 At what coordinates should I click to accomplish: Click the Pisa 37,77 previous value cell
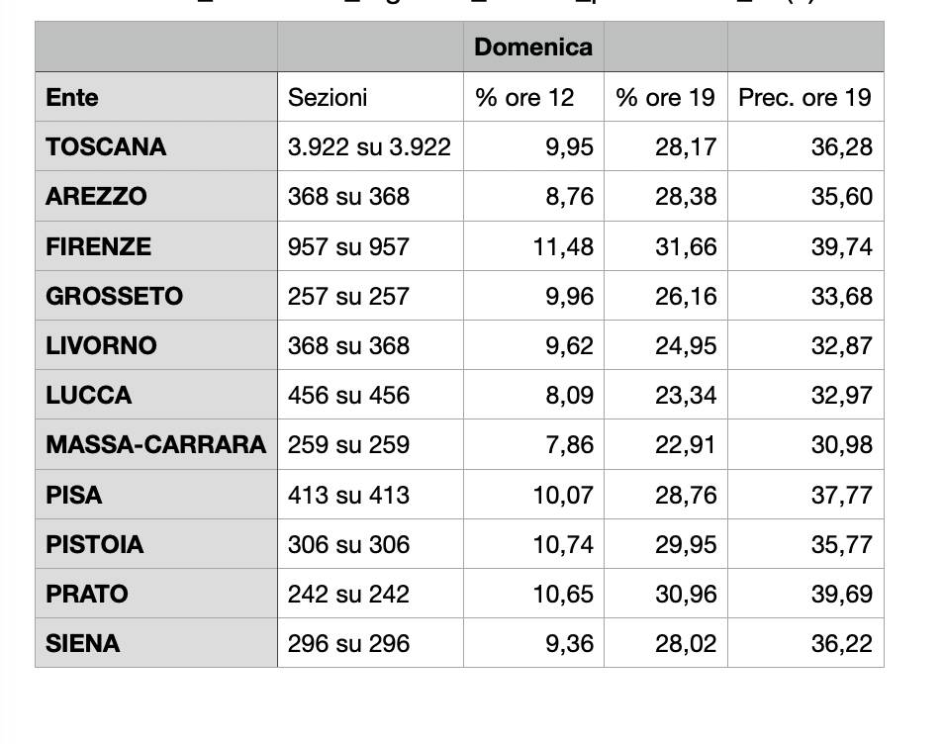point(842,495)
